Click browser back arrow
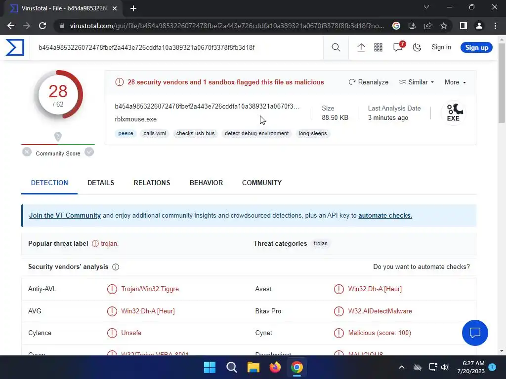Image resolution: width=506 pixels, height=379 pixels. pyautogui.click(x=11, y=26)
